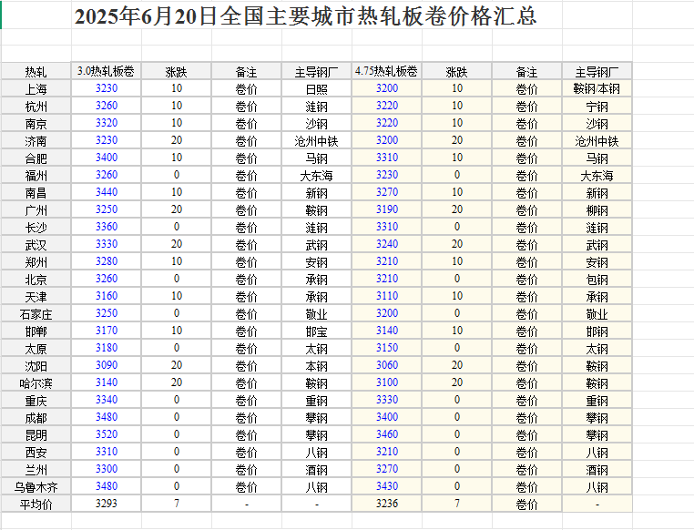
Task: Click 长沙 3.0 price 3360
Action: tap(107, 227)
